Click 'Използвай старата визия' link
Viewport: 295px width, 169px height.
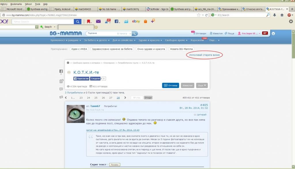(205, 55)
